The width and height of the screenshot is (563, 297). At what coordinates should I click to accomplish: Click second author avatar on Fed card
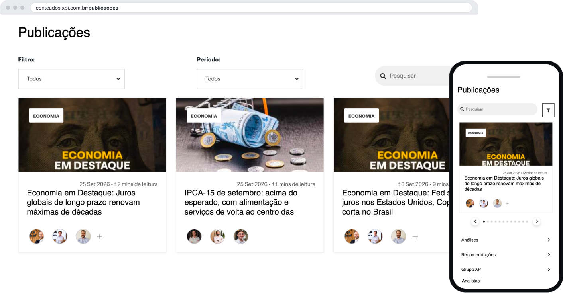pyautogui.click(x=375, y=236)
